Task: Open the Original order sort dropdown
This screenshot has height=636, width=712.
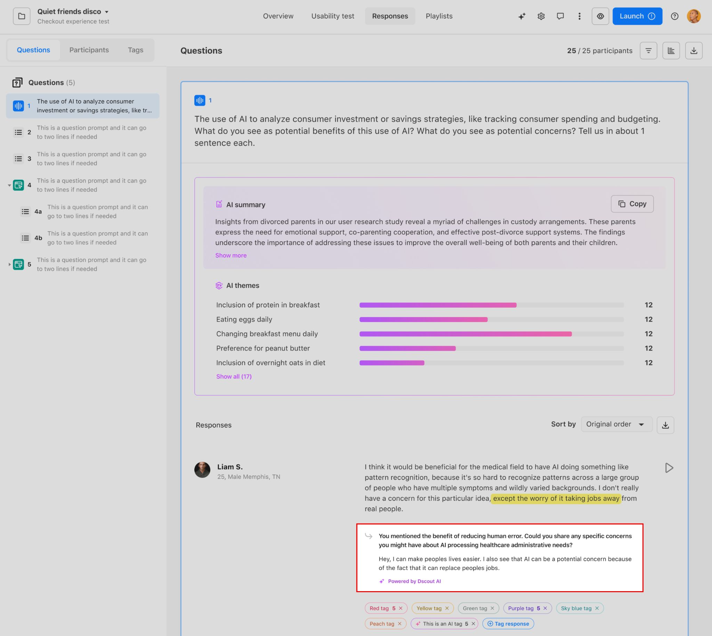Action: pyautogui.click(x=616, y=424)
